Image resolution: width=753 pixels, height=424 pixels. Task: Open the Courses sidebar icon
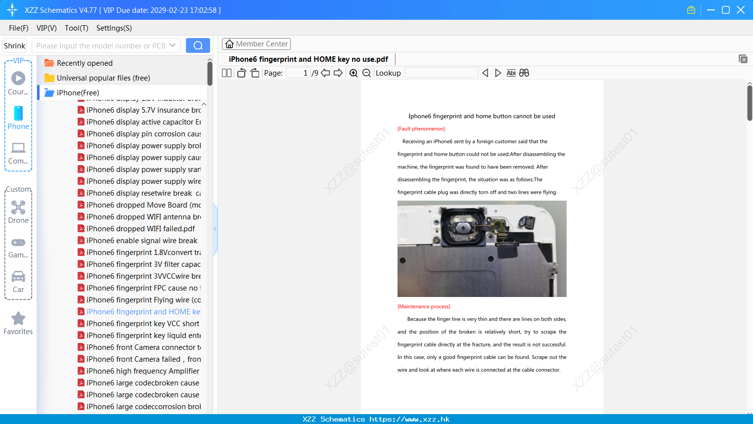[18, 83]
